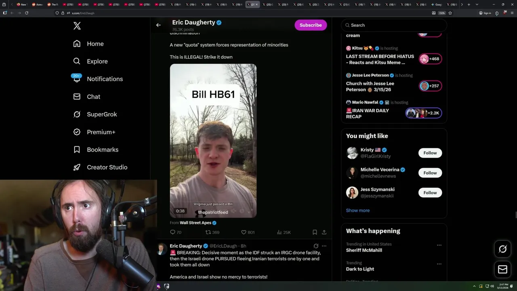Play the Bill HB61 video

tap(213, 141)
